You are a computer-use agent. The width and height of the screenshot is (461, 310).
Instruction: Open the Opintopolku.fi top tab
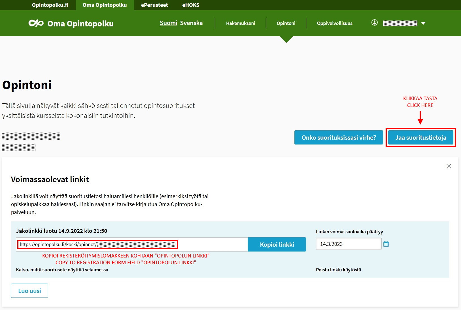(x=50, y=5)
